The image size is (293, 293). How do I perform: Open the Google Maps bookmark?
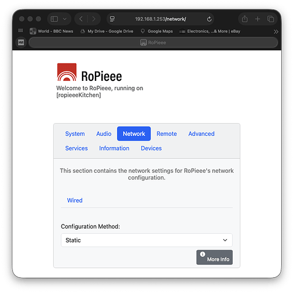[157, 31]
